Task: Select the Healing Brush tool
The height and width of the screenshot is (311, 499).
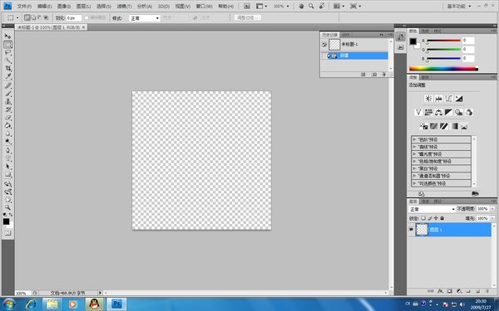Action: pyautogui.click(x=8, y=85)
